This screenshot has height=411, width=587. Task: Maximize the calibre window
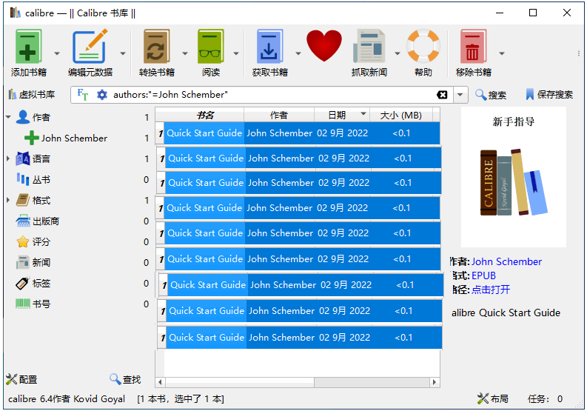pos(533,13)
